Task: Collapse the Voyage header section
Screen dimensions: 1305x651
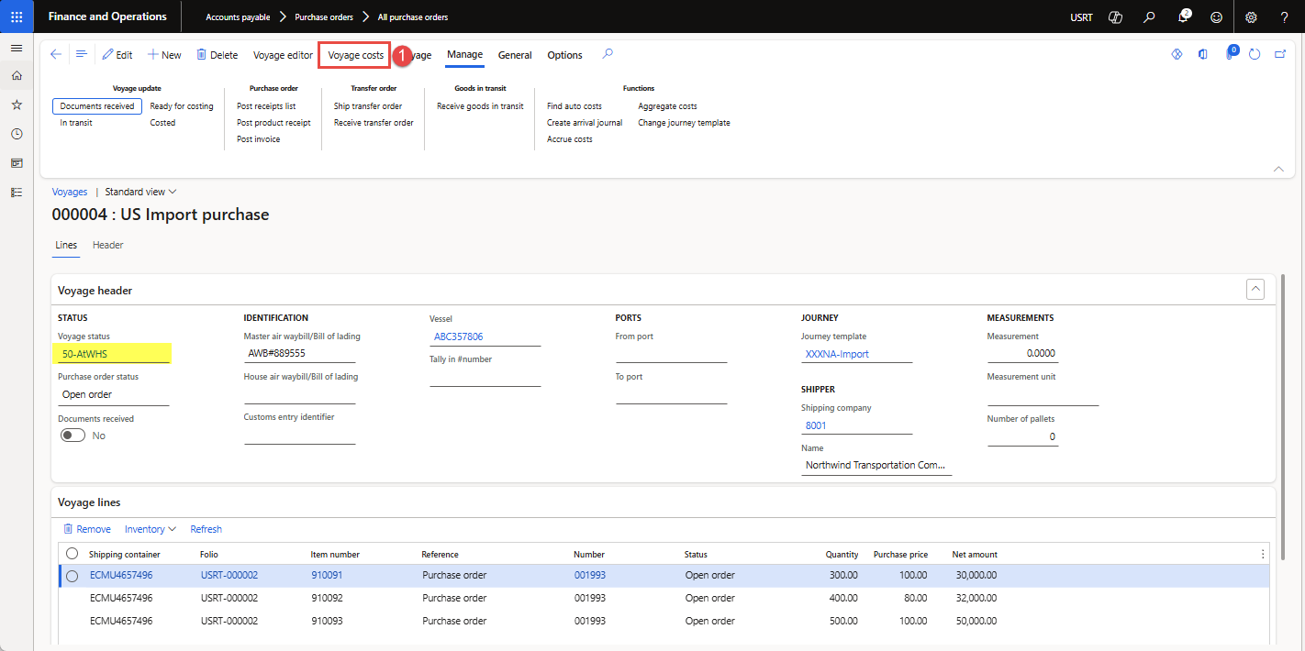Action: click(x=1255, y=290)
